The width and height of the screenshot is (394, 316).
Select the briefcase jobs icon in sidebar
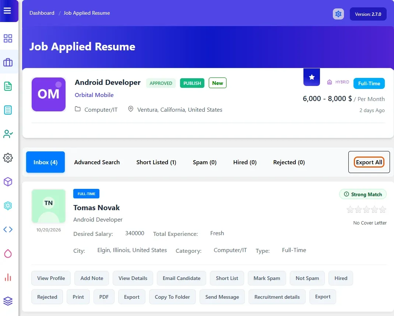tap(8, 62)
